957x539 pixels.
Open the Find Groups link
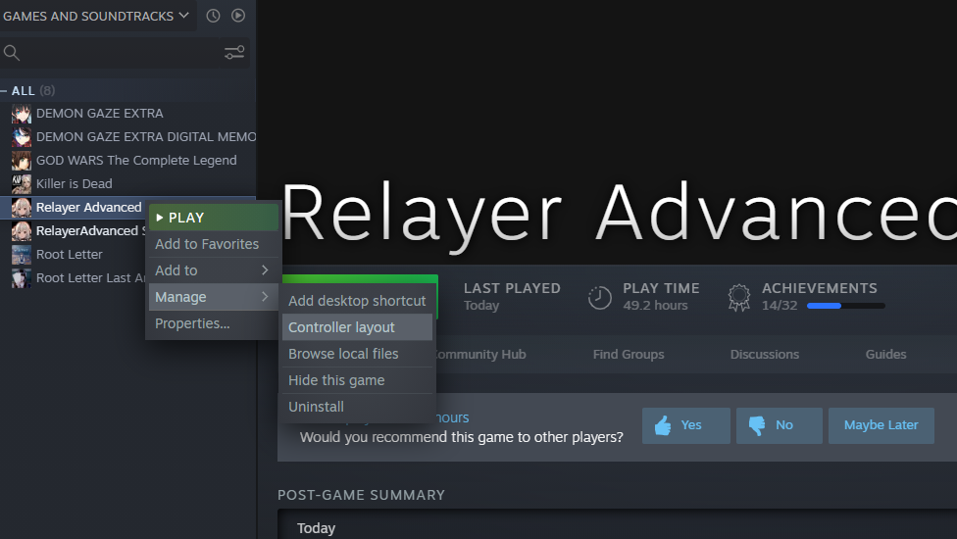(x=628, y=354)
